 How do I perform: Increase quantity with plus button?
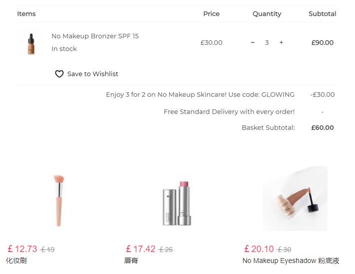click(281, 43)
